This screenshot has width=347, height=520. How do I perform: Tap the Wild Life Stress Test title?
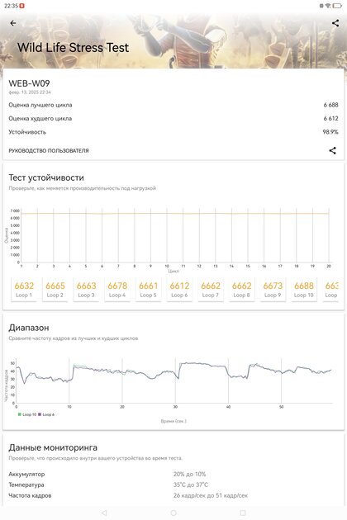pos(73,47)
